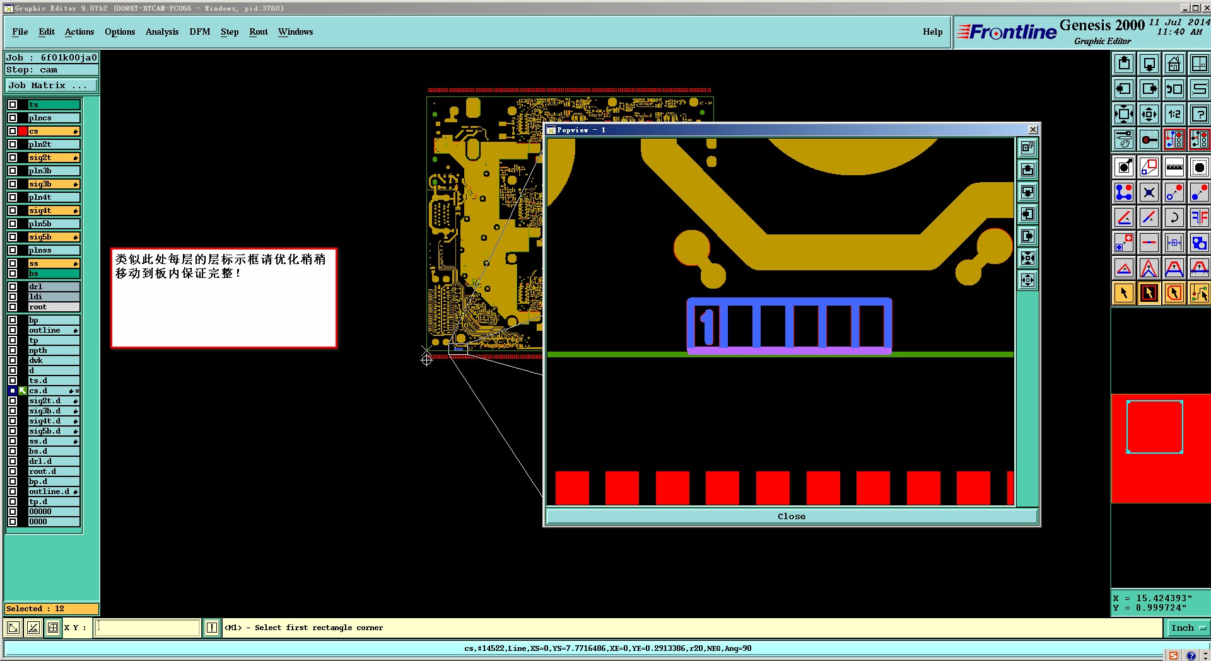
Task: Click Close button in Popview window
Action: coord(792,517)
